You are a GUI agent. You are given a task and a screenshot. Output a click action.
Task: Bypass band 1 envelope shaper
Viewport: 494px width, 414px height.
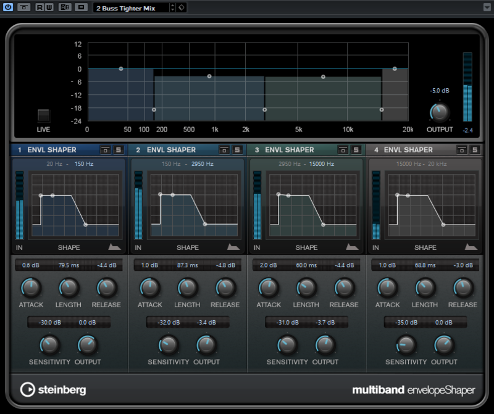point(105,150)
